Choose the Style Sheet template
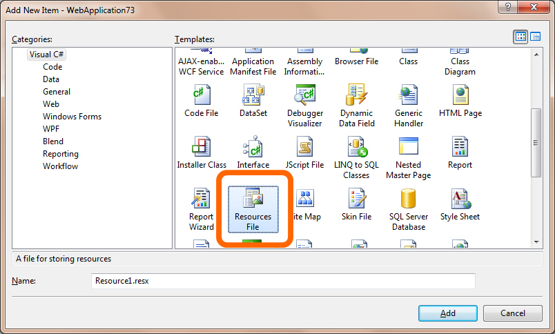 pos(460,204)
